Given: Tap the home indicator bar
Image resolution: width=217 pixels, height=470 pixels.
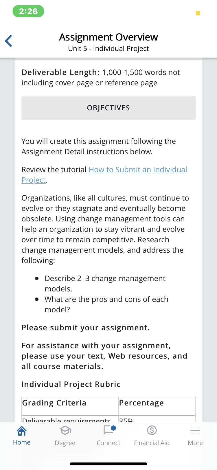Looking at the screenshot, I should pyautogui.click(x=108, y=464).
